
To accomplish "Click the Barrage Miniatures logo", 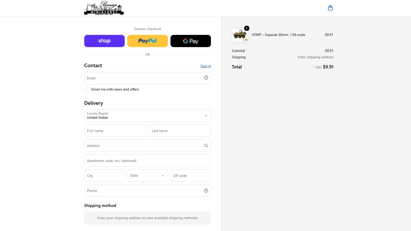I will point(104,8).
